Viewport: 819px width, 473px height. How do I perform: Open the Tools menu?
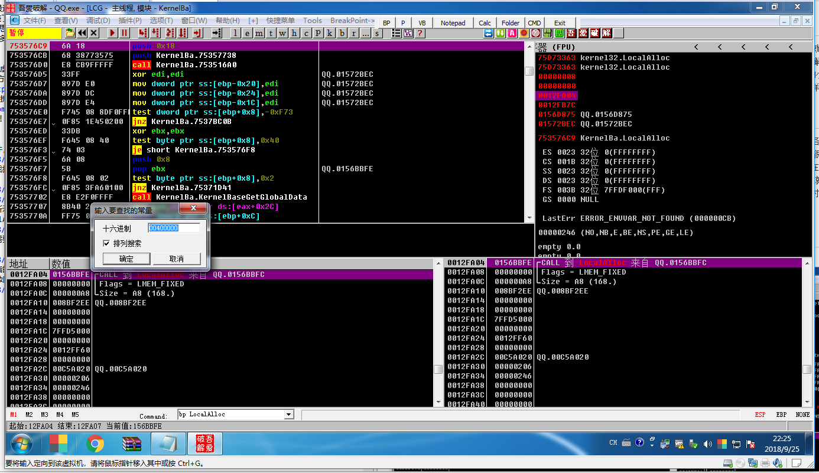coord(313,21)
